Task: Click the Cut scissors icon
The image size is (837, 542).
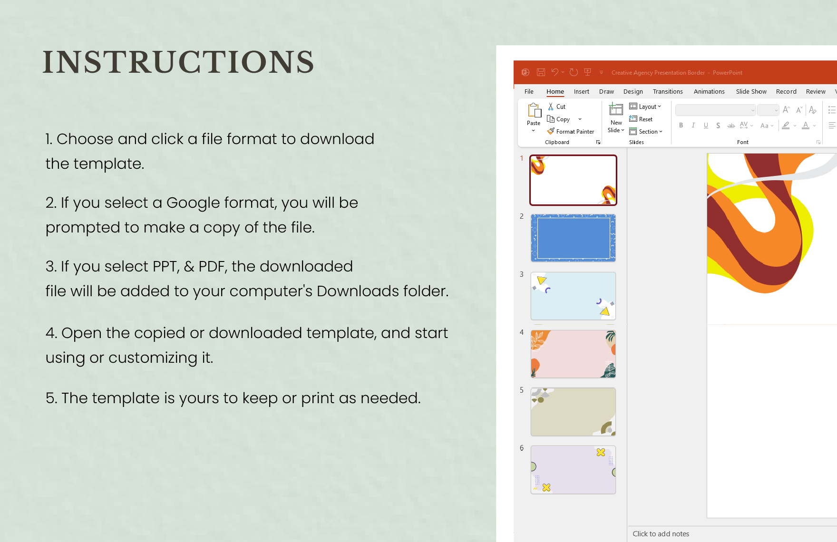Action: pyautogui.click(x=551, y=106)
